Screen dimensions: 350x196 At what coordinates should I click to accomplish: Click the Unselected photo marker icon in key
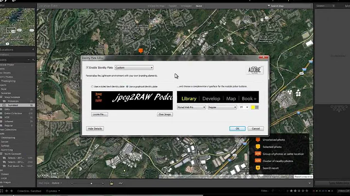(x=258, y=140)
